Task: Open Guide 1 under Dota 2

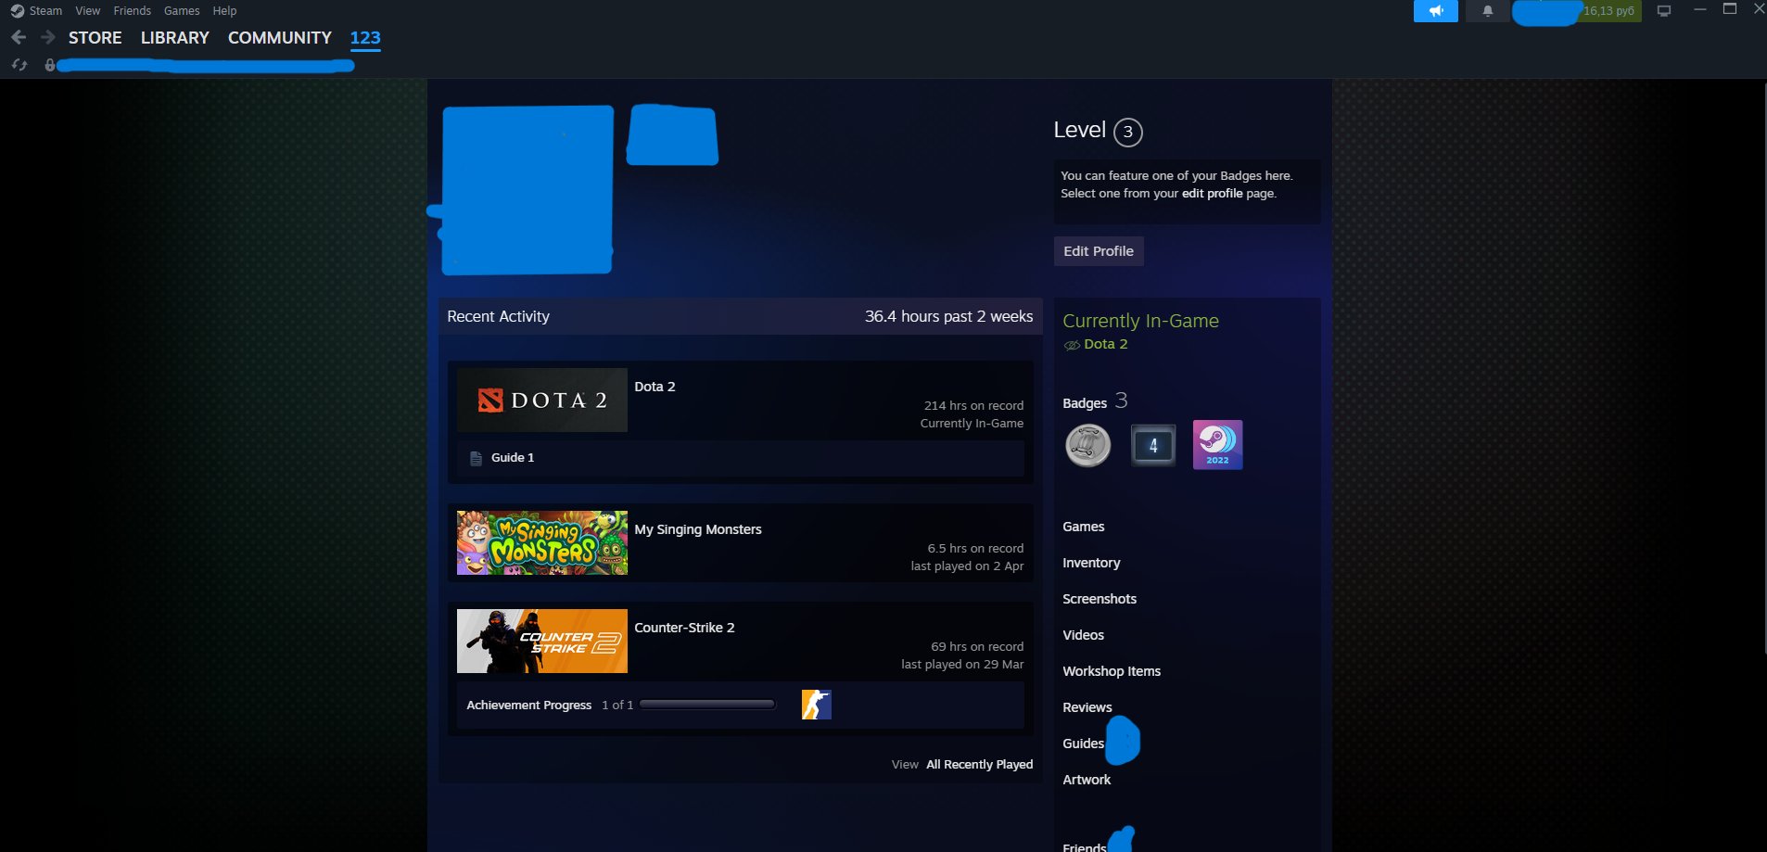Action: pyautogui.click(x=513, y=458)
